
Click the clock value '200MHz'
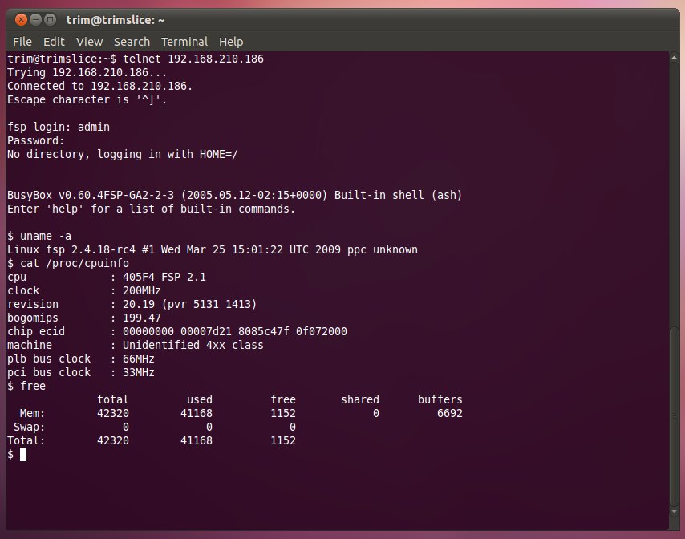141,290
